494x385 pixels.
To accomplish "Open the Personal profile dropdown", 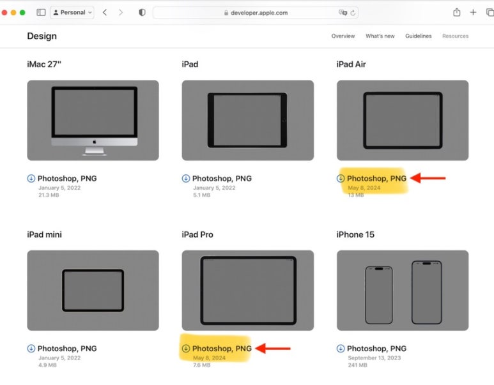I will tap(72, 12).
